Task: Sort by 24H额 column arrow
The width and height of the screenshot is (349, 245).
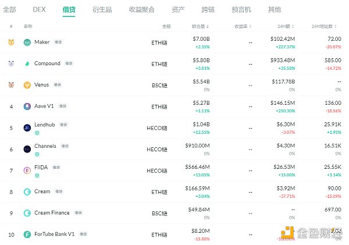Action: click(x=293, y=27)
